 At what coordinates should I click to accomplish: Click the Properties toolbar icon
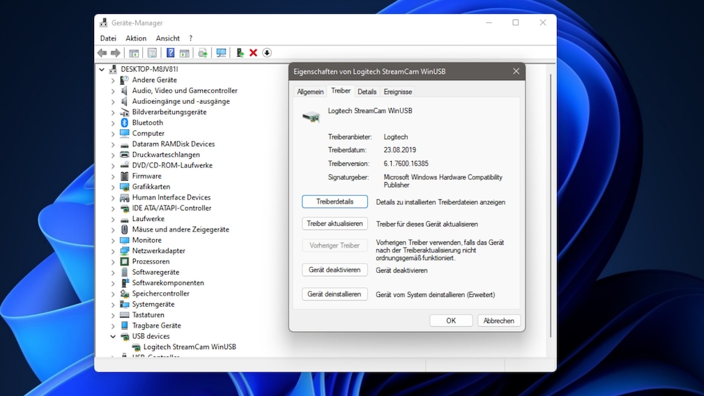coord(152,53)
